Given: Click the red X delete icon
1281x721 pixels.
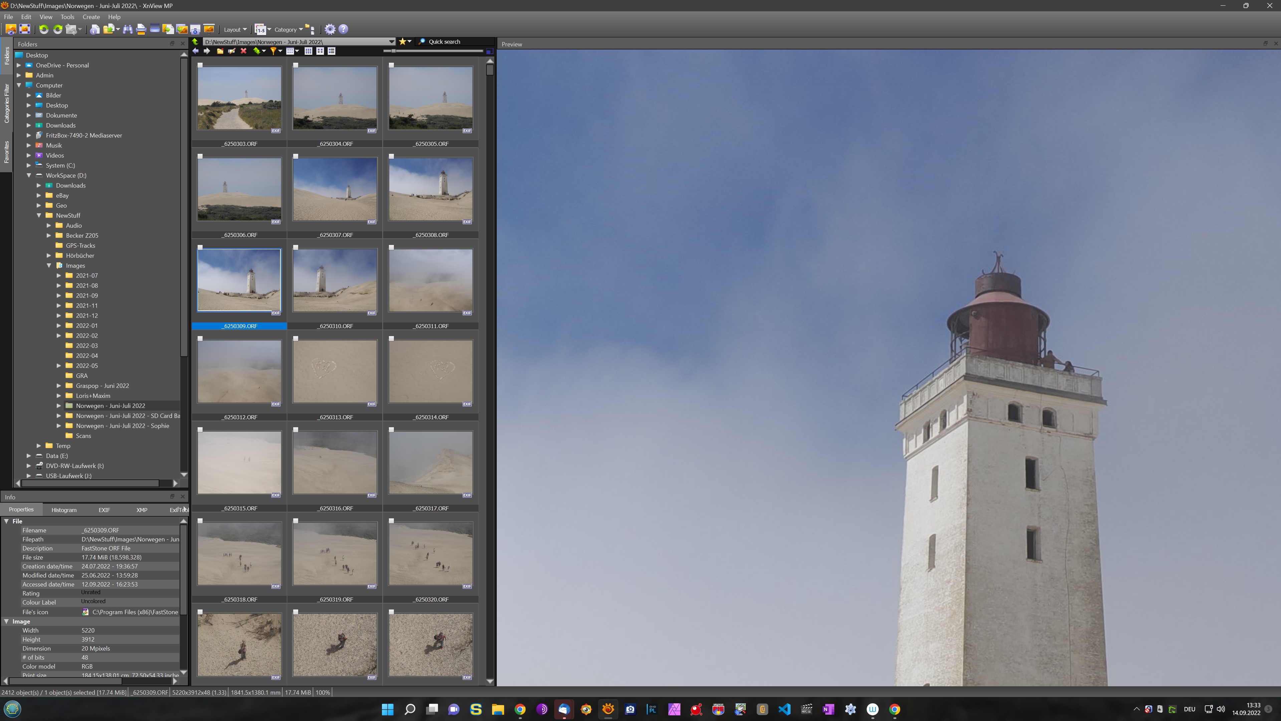Looking at the screenshot, I should pos(244,51).
